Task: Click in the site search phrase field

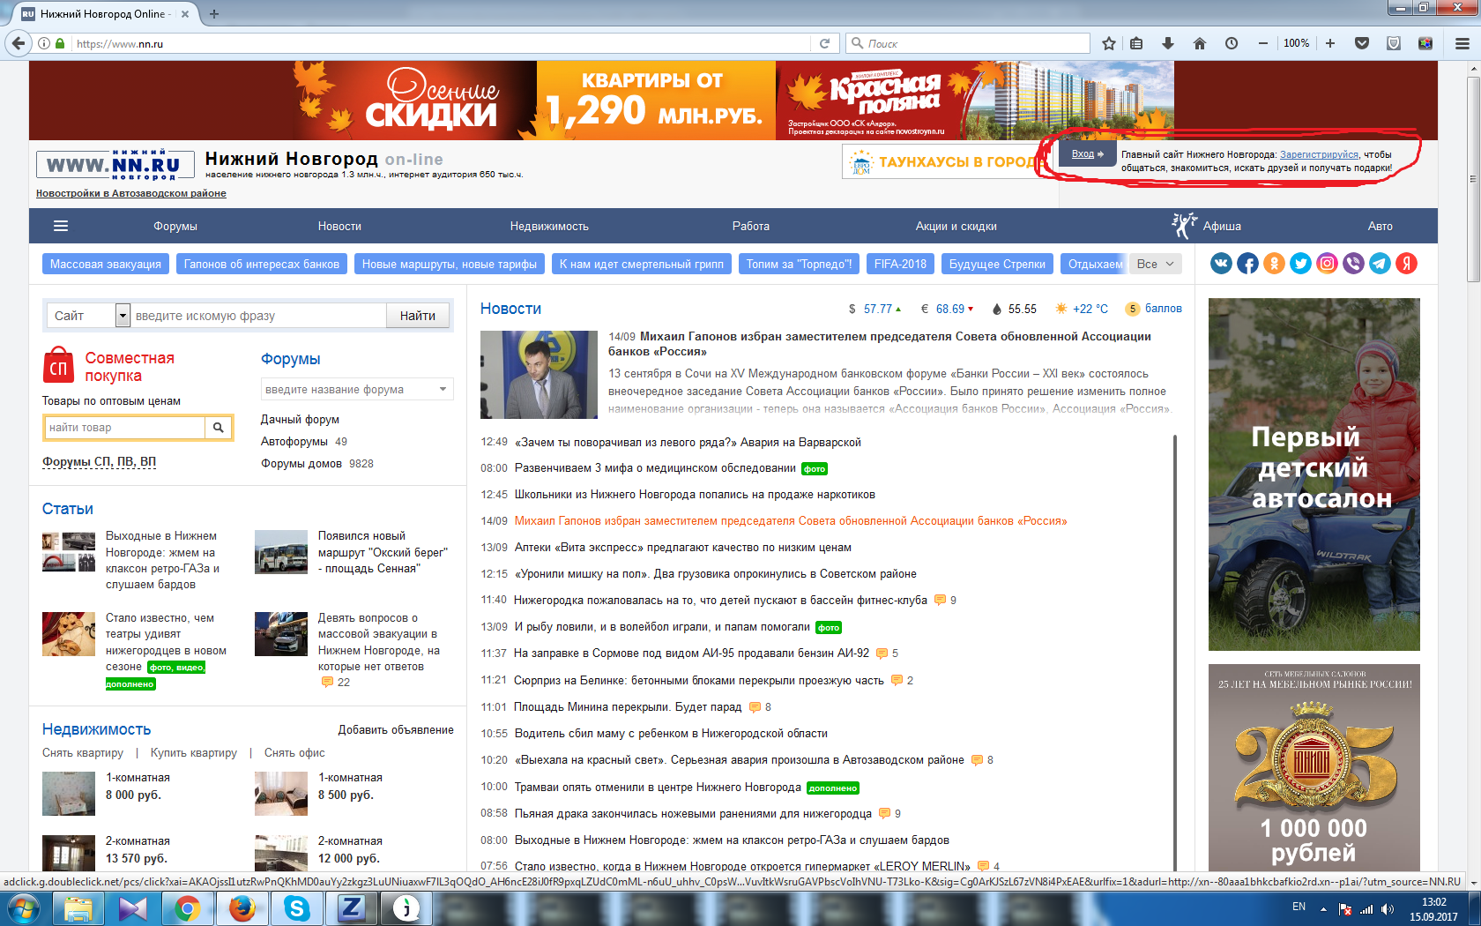Action: coord(258,316)
